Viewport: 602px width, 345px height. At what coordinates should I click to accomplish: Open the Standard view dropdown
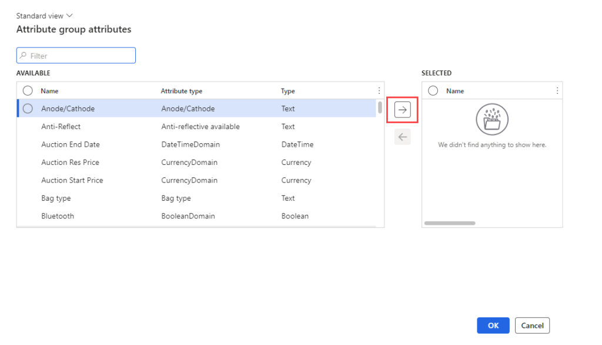tap(44, 15)
